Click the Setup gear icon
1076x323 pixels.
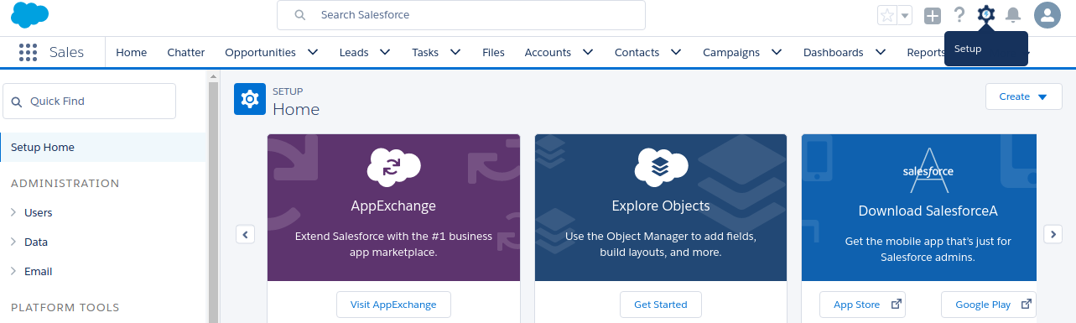point(986,14)
